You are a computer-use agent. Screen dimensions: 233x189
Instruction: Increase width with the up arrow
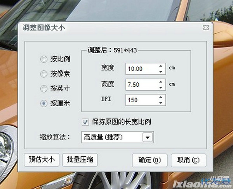(161, 66)
